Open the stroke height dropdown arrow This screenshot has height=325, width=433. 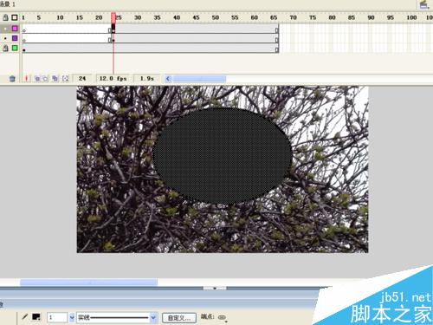click(x=72, y=317)
